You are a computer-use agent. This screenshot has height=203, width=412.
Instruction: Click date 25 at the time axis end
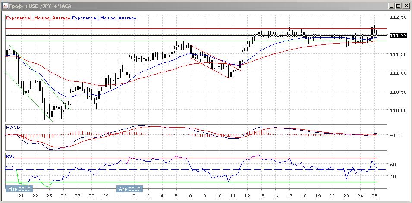pyautogui.click(x=374, y=196)
